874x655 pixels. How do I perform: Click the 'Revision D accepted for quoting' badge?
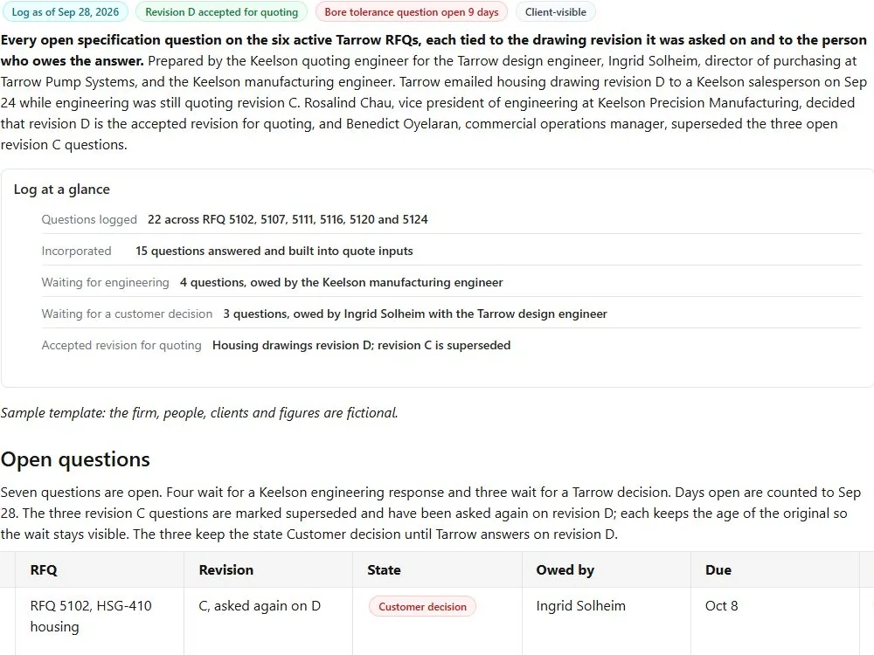(221, 11)
